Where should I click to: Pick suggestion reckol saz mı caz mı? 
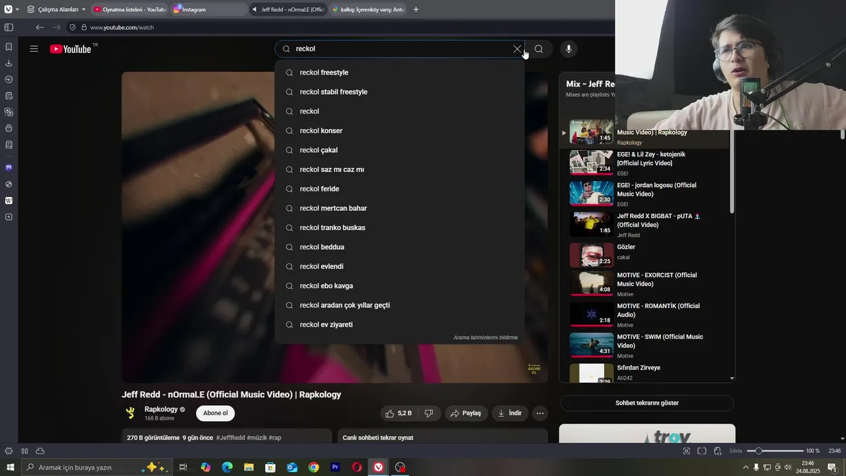(x=400, y=169)
